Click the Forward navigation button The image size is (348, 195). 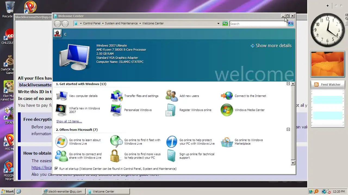click(x=65, y=24)
